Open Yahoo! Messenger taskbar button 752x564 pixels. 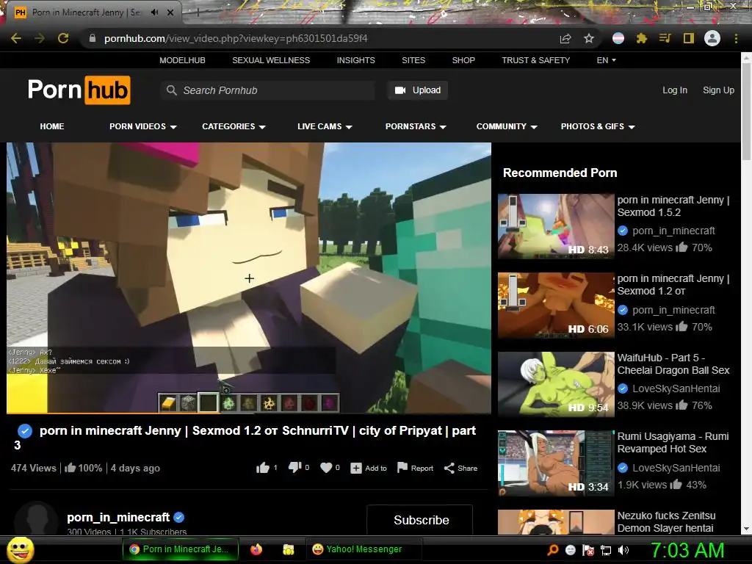click(x=364, y=549)
